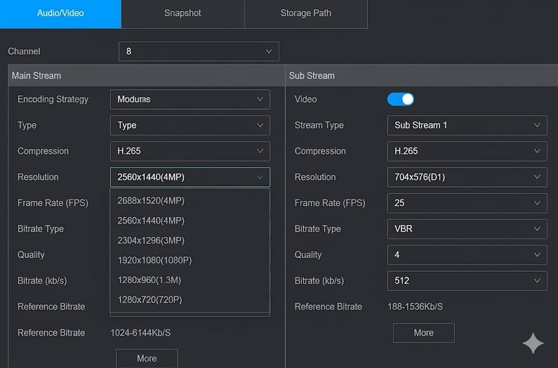Open the Sub Stream Resolution dropdown

coord(467,177)
